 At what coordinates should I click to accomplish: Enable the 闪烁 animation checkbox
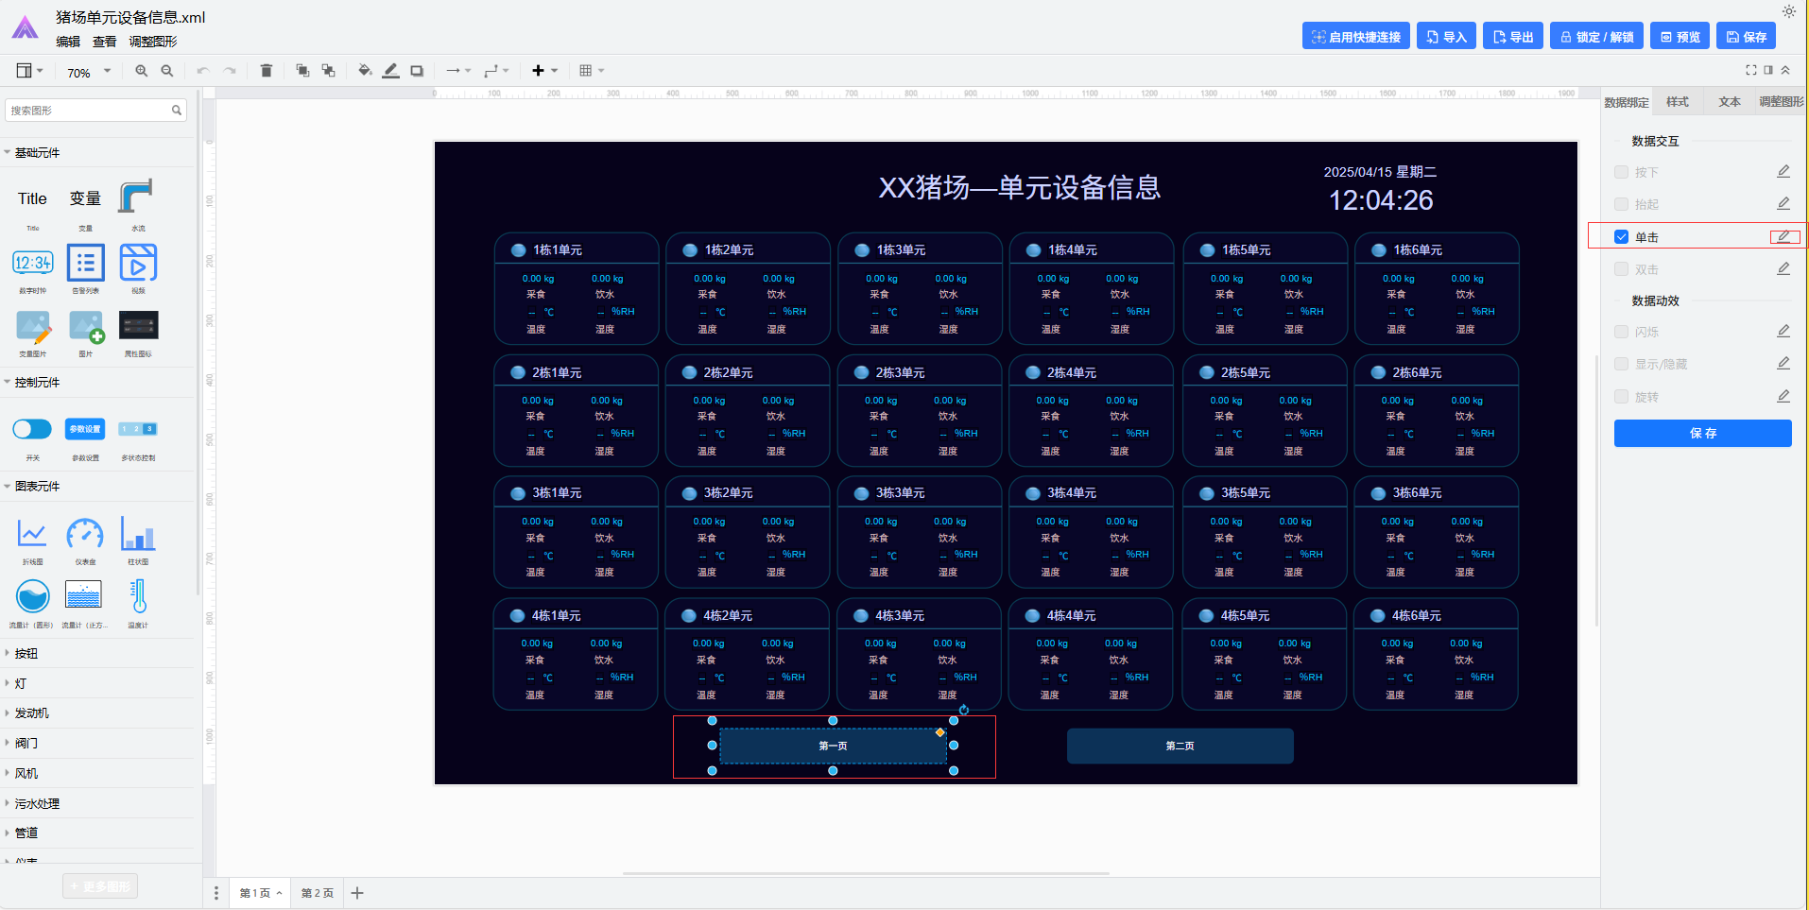[x=1621, y=332]
